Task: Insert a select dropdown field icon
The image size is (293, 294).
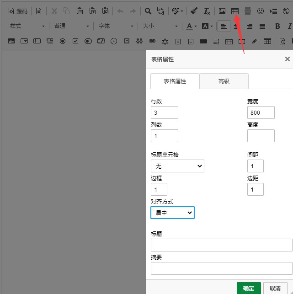Action: pos(24,41)
